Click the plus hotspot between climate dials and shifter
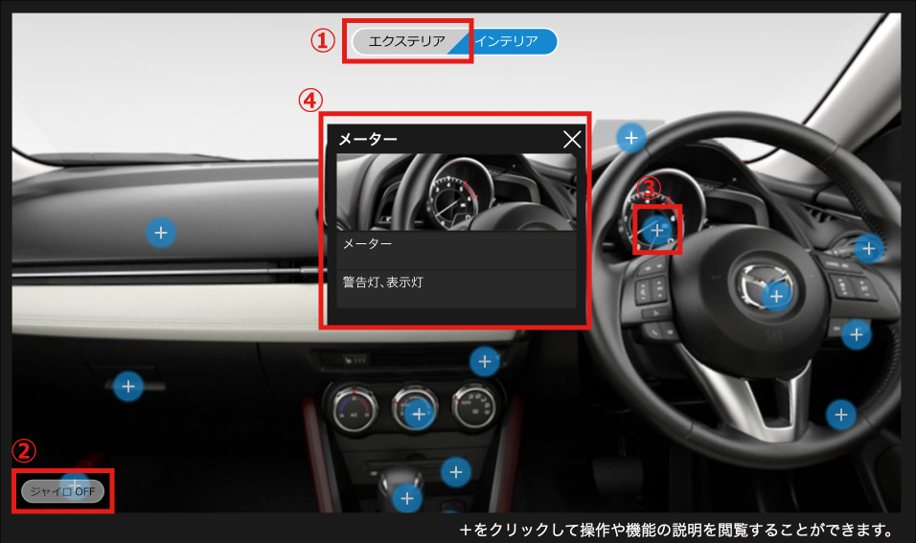 456,470
